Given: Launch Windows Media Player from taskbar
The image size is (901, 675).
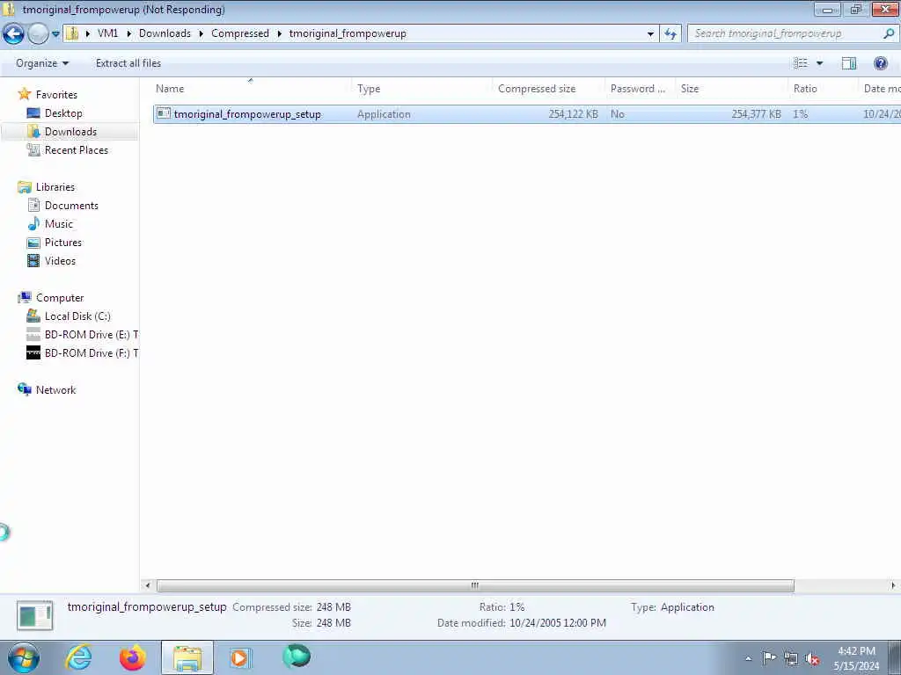Looking at the screenshot, I should 241,657.
